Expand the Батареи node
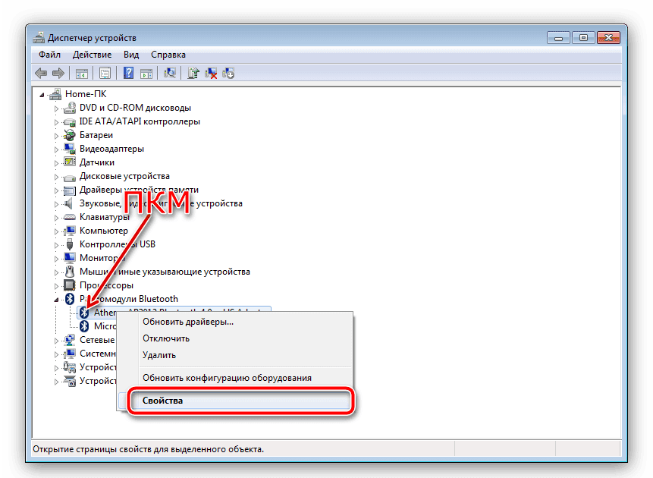The image size is (653, 478). (56, 136)
